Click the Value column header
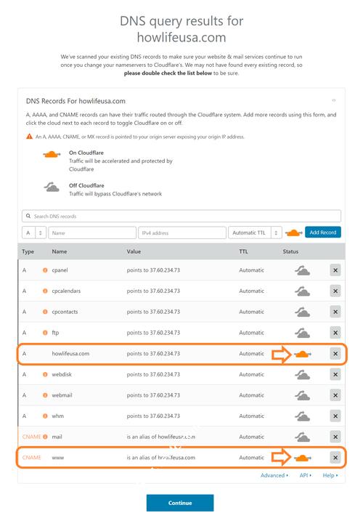363x521 pixels. click(x=134, y=251)
